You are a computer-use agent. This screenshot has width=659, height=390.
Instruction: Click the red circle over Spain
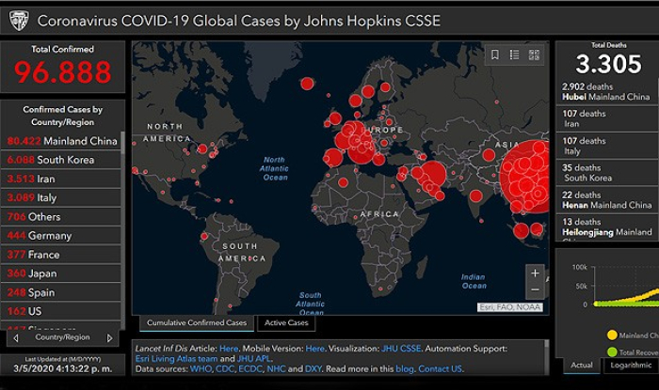point(332,158)
